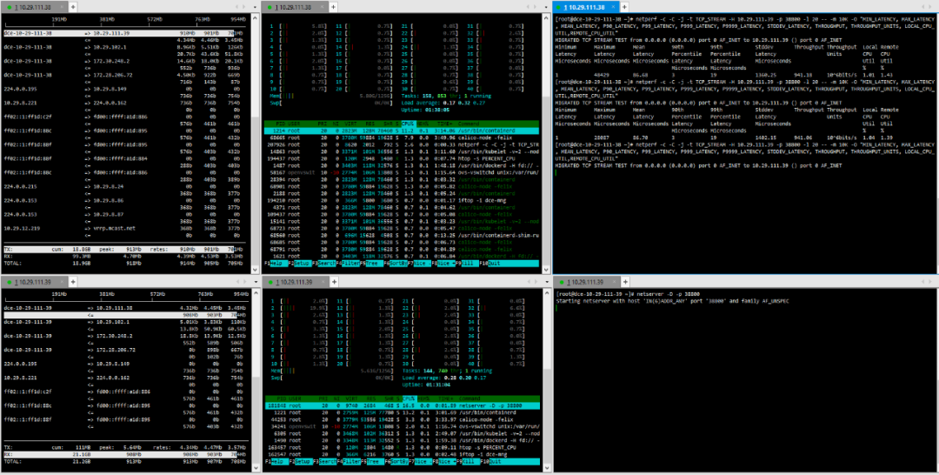Click F5 Tree in the 10.29.111.38 htop bar
Screen dimensions: 939x475
click(370, 264)
